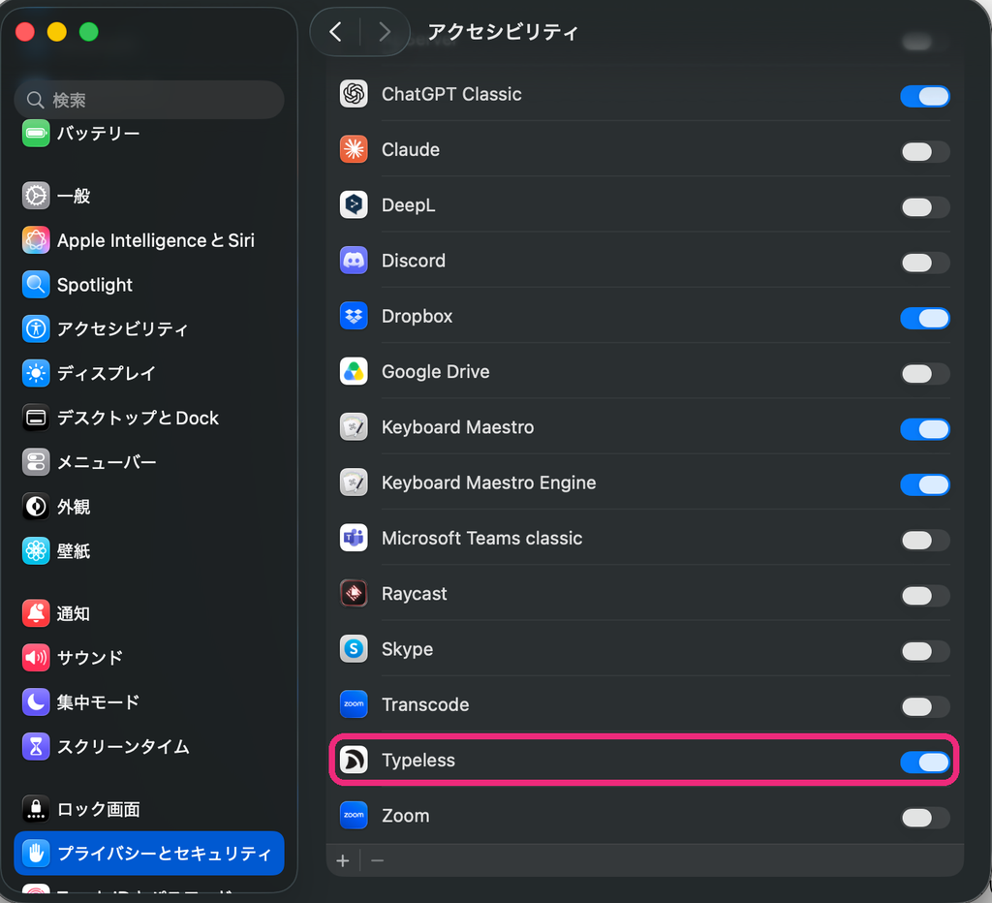The width and height of the screenshot is (992, 903).
Task: Enable the Discord toggle
Action: point(925,263)
